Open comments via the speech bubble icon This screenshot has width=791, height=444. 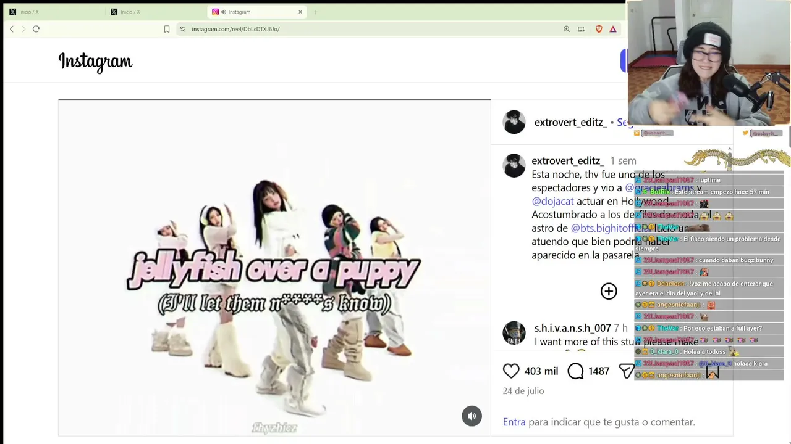[x=575, y=371]
